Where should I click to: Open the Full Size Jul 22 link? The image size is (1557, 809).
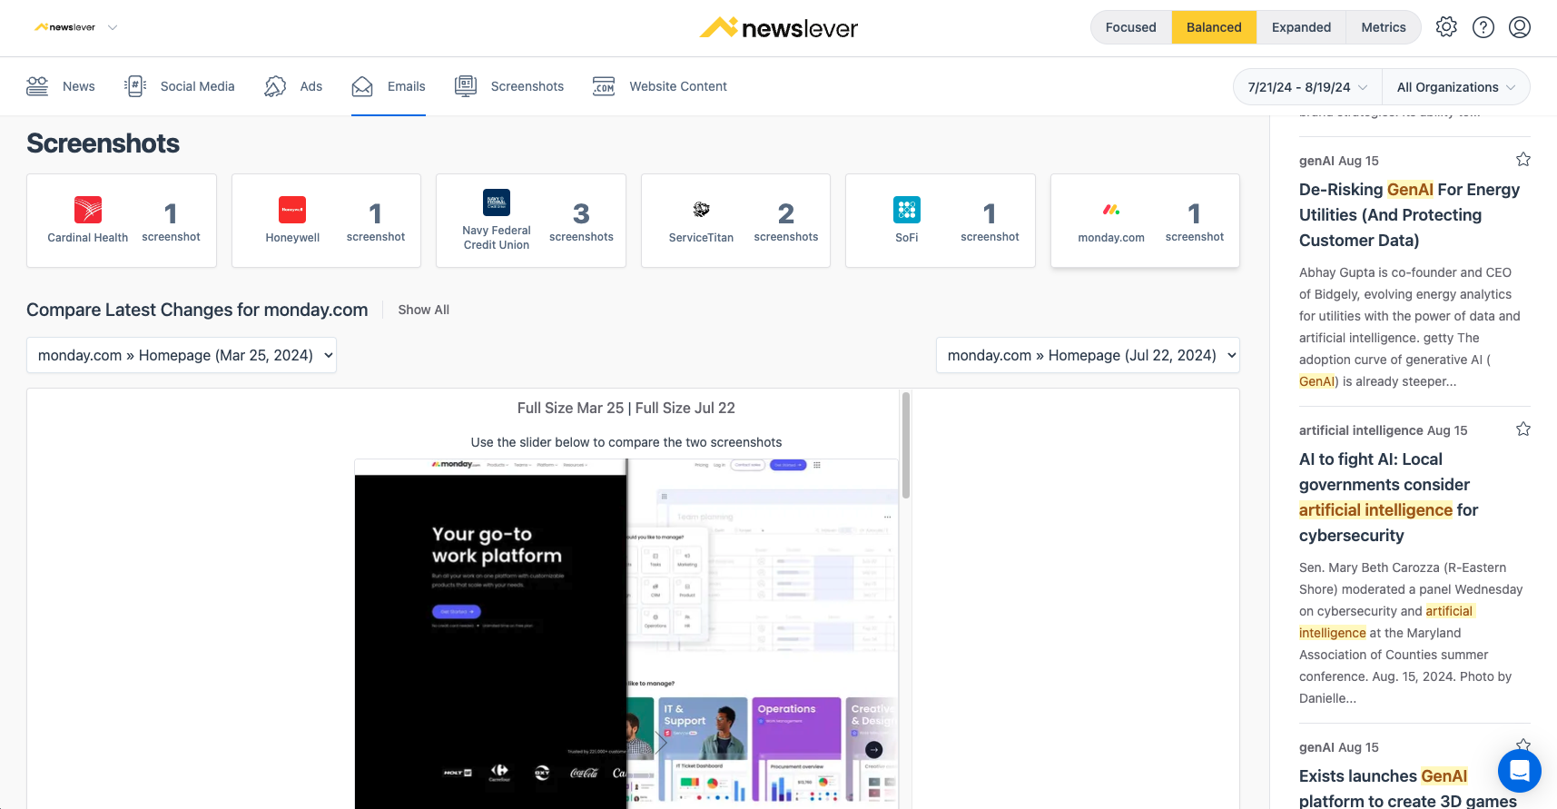tap(685, 408)
